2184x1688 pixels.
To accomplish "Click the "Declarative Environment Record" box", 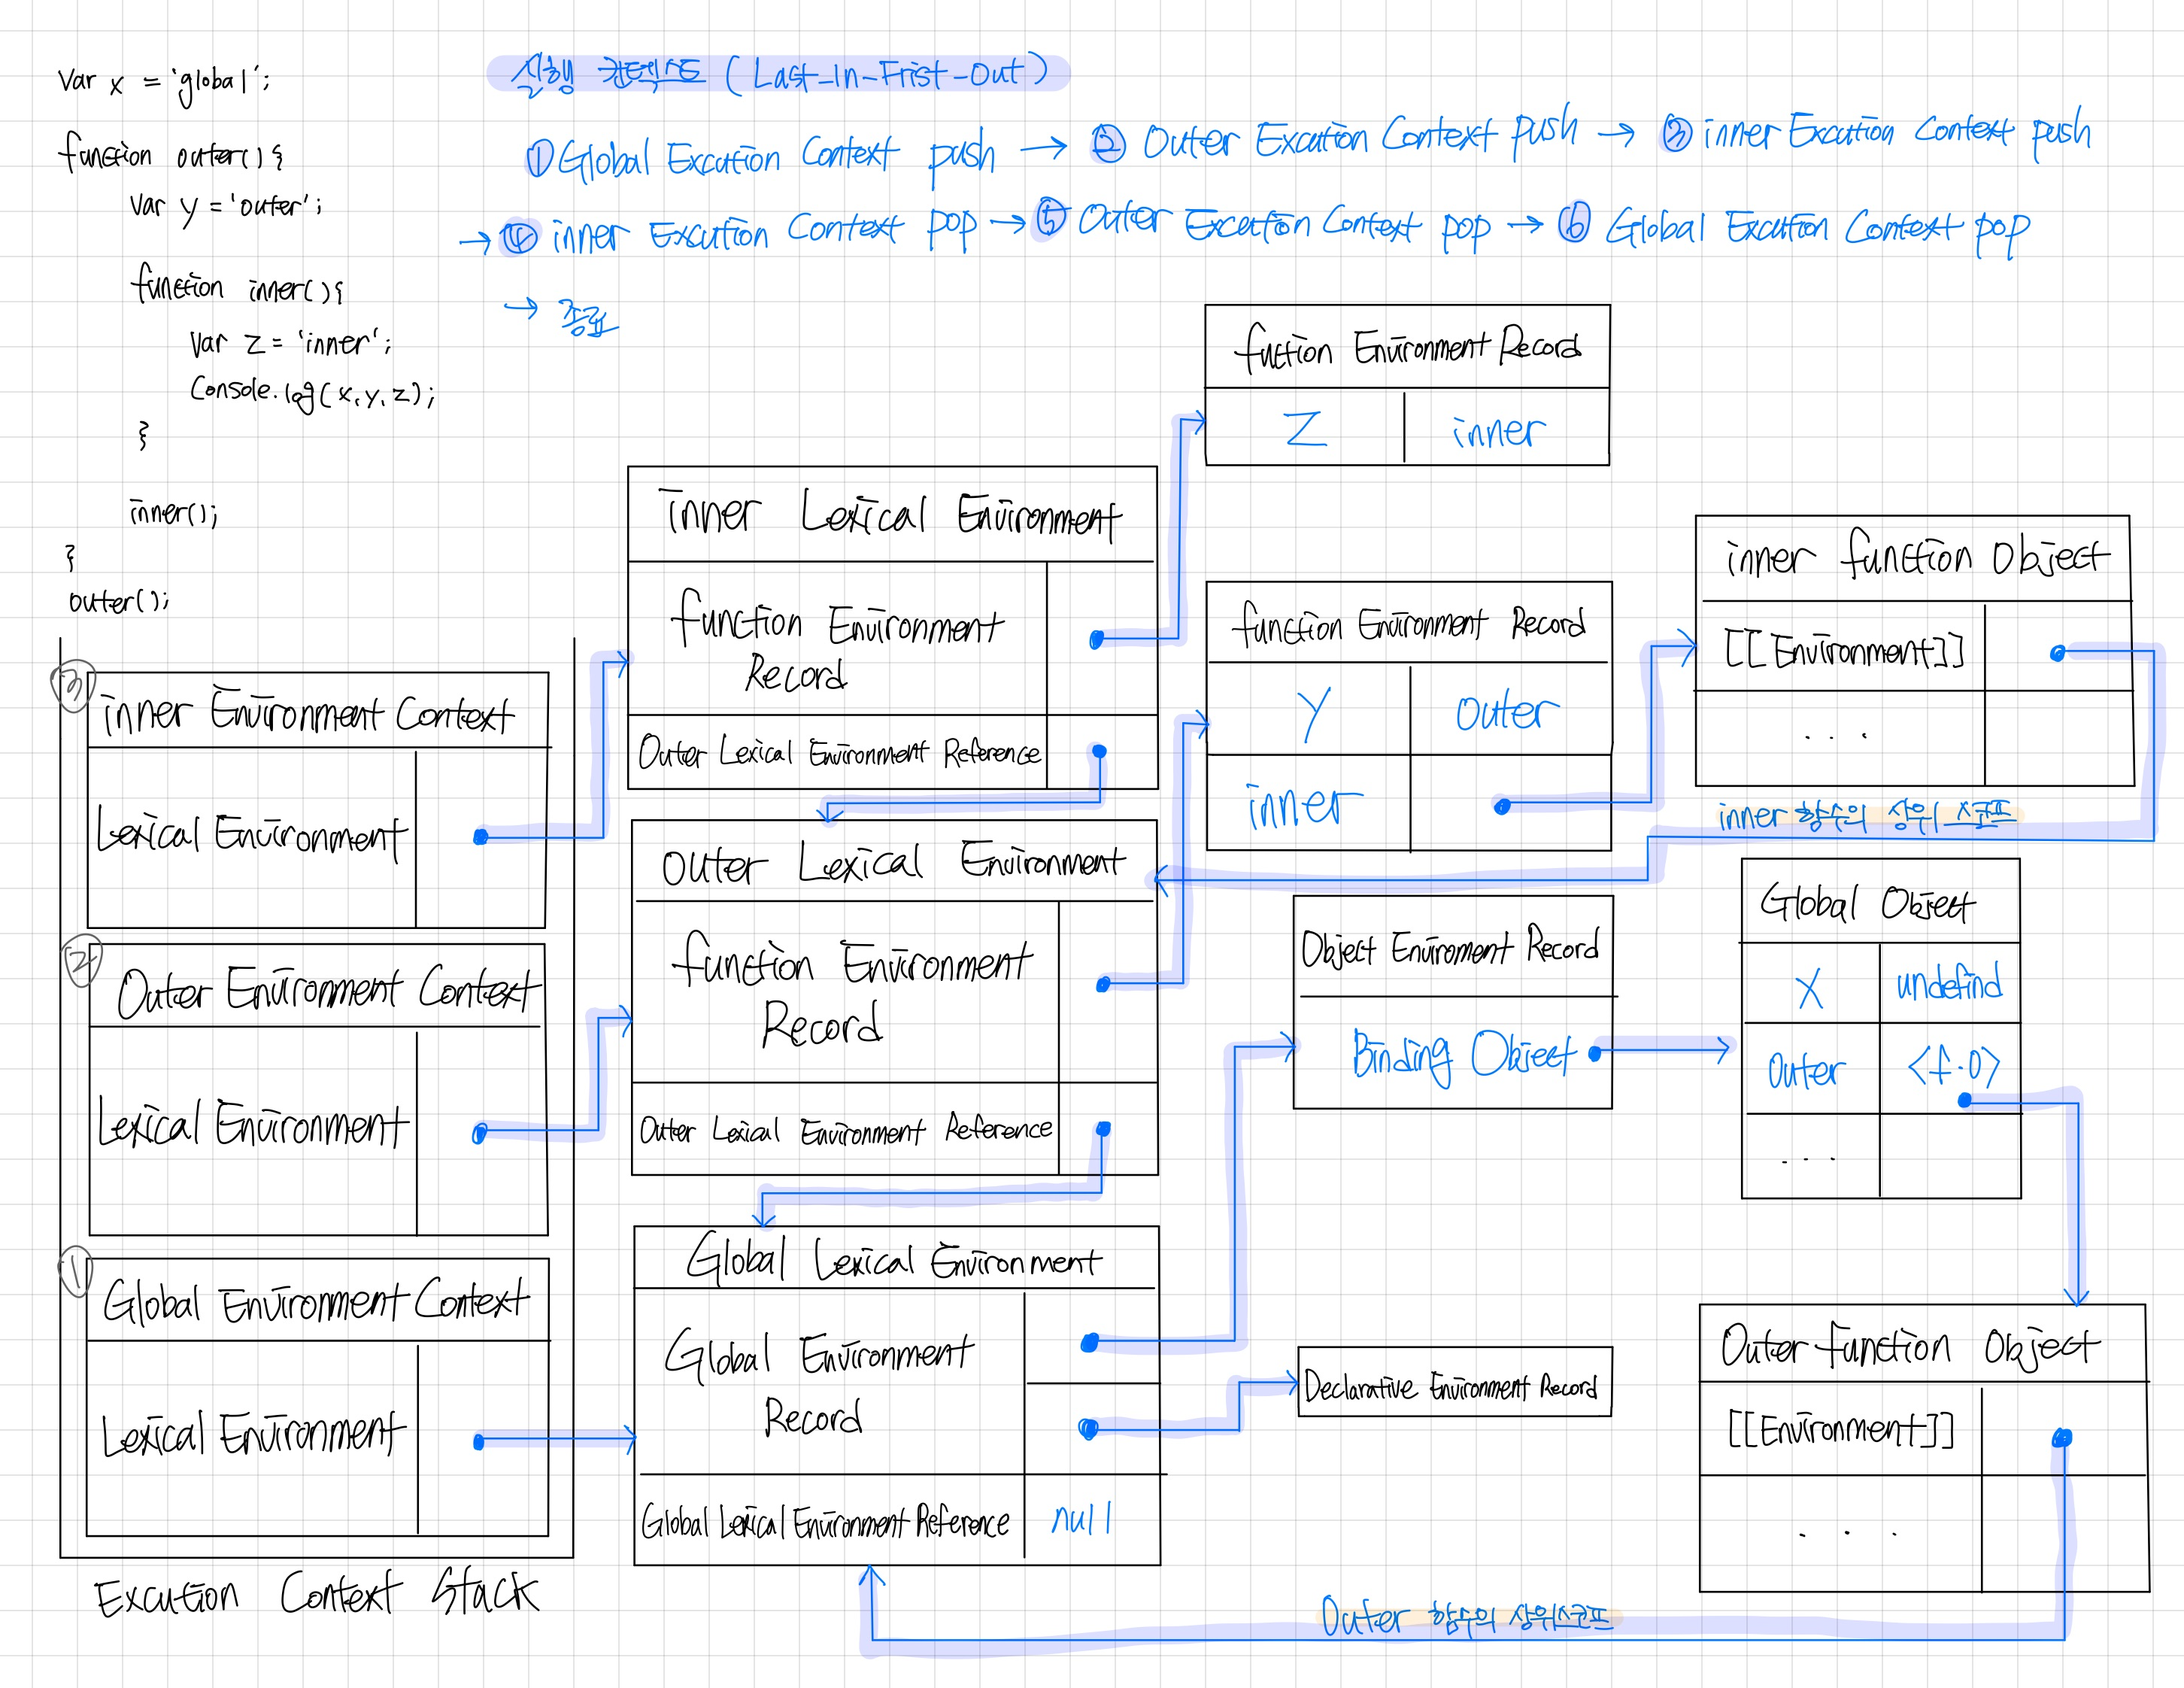I will point(1454,1382).
